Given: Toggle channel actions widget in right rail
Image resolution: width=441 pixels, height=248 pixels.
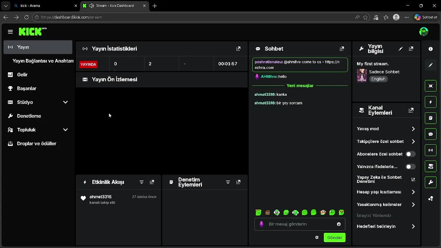Looking at the screenshot, I should pyautogui.click(x=431, y=166).
